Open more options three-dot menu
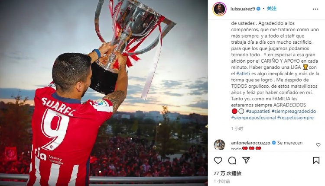325x186 pixels. point(315,9)
